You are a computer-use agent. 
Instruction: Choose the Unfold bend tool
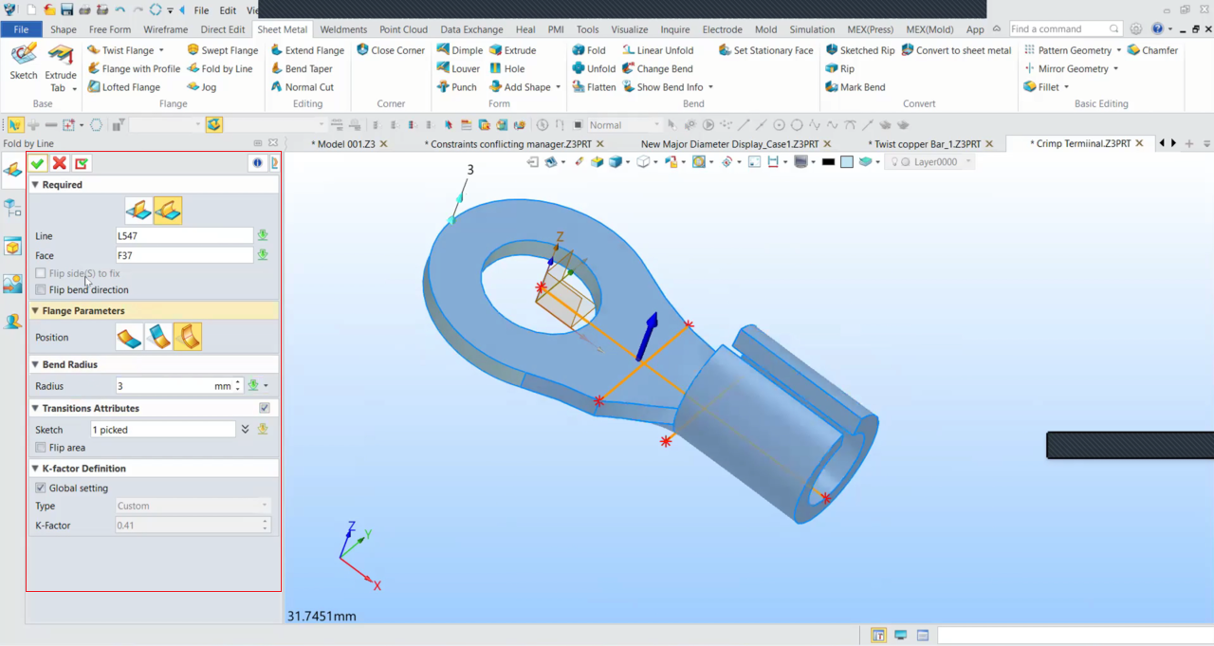point(594,69)
